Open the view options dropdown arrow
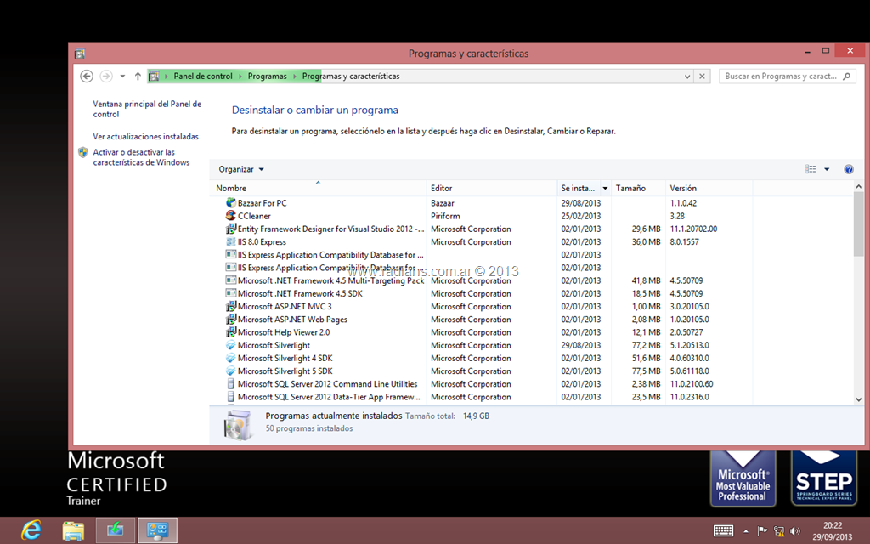Image resolution: width=870 pixels, height=544 pixels. point(827,169)
